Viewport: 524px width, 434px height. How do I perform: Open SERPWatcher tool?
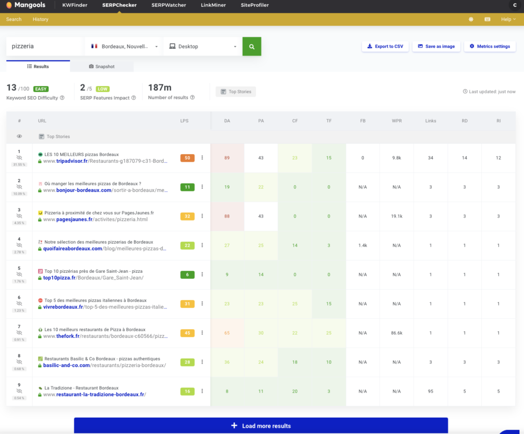[169, 5]
